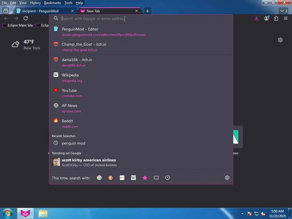Open the account profile icon
Viewport: 292px width, 219px height.
pyautogui.click(x=267, y=18)
